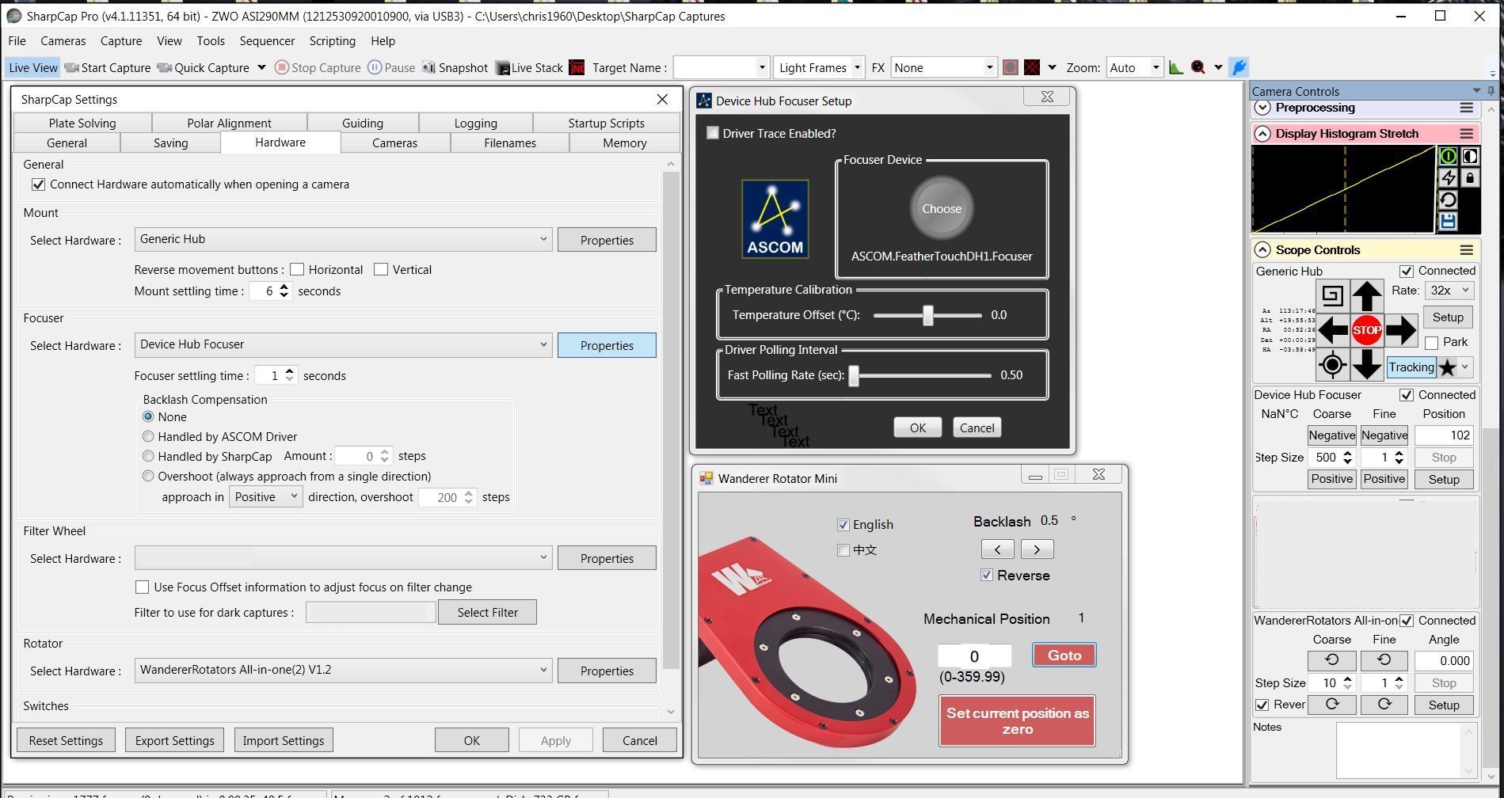Click the selection area toolbar icon
1504x798 pixels.
click(1010, 68)
